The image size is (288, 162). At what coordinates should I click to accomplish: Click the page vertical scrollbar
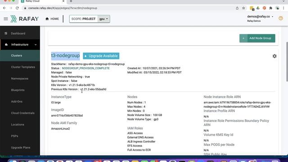point(287,62)
